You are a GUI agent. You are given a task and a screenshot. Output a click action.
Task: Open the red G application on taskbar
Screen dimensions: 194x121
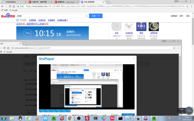click(62, 118)
